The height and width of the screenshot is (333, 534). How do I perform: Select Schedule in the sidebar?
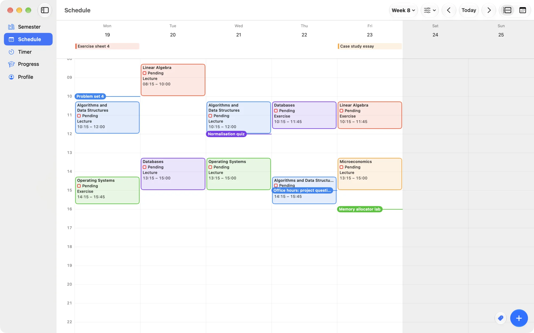point(28,39)
